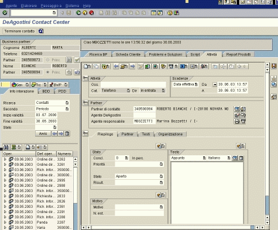Image resolution: width=278 pixels, height=230 pixels.
Task: Open the Organizzazione tab
Action: [170, 134]
